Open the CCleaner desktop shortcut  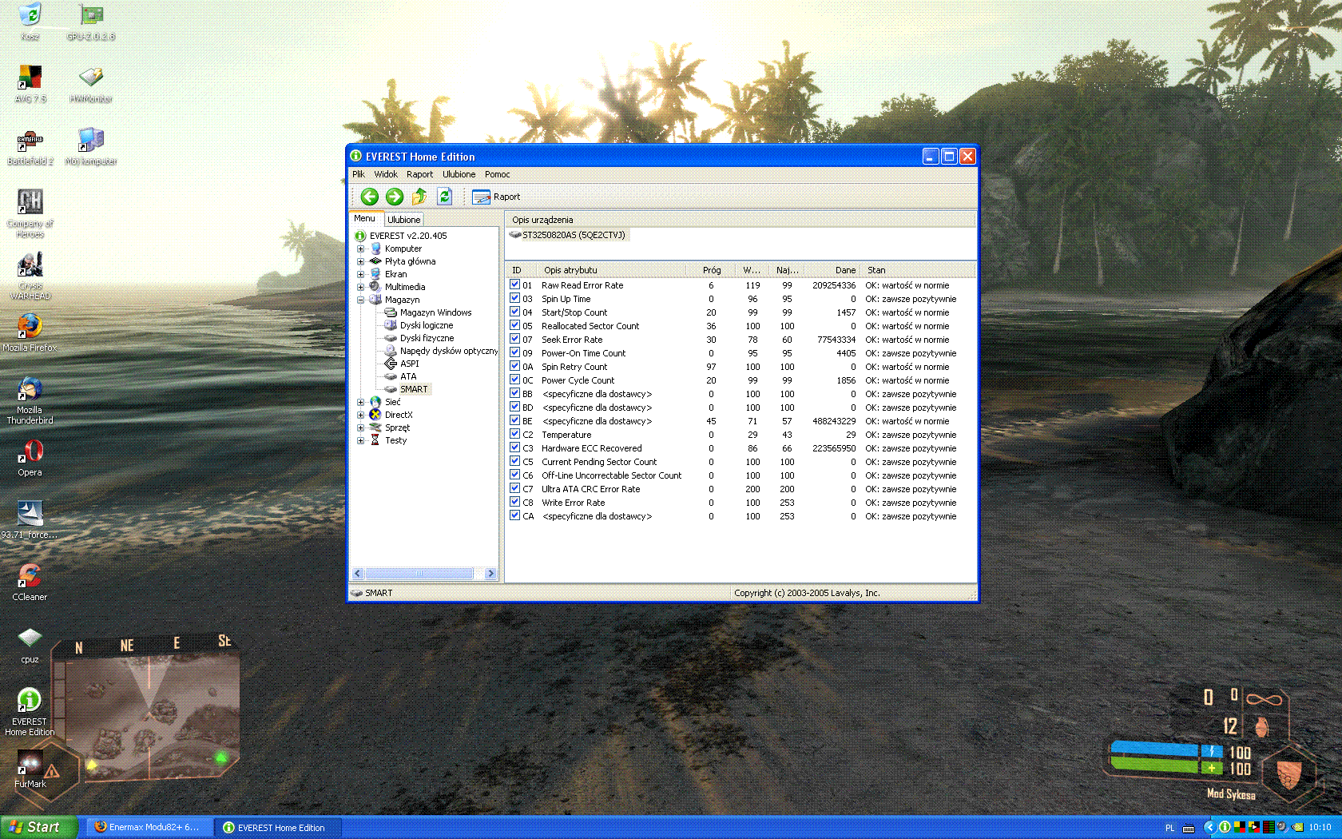[x=30, y=583]
